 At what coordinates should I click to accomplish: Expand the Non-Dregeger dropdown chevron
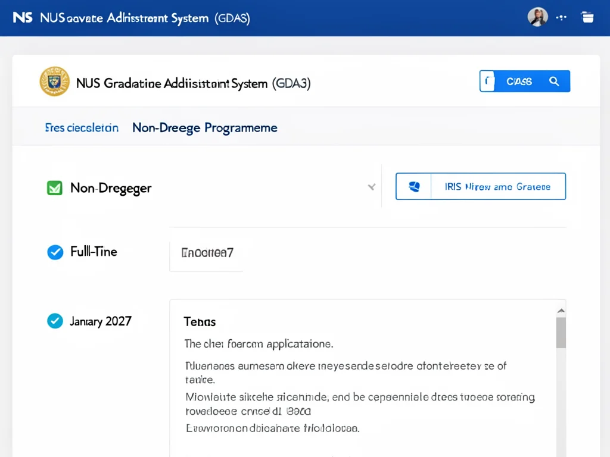coord(372,187)
